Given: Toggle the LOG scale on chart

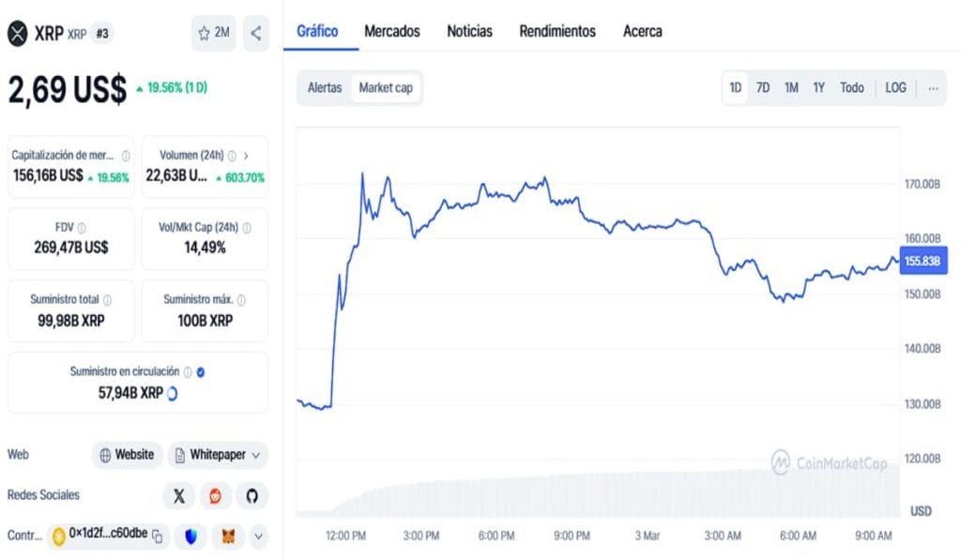Looking at the screenshot, I should (x=895, y=87).
